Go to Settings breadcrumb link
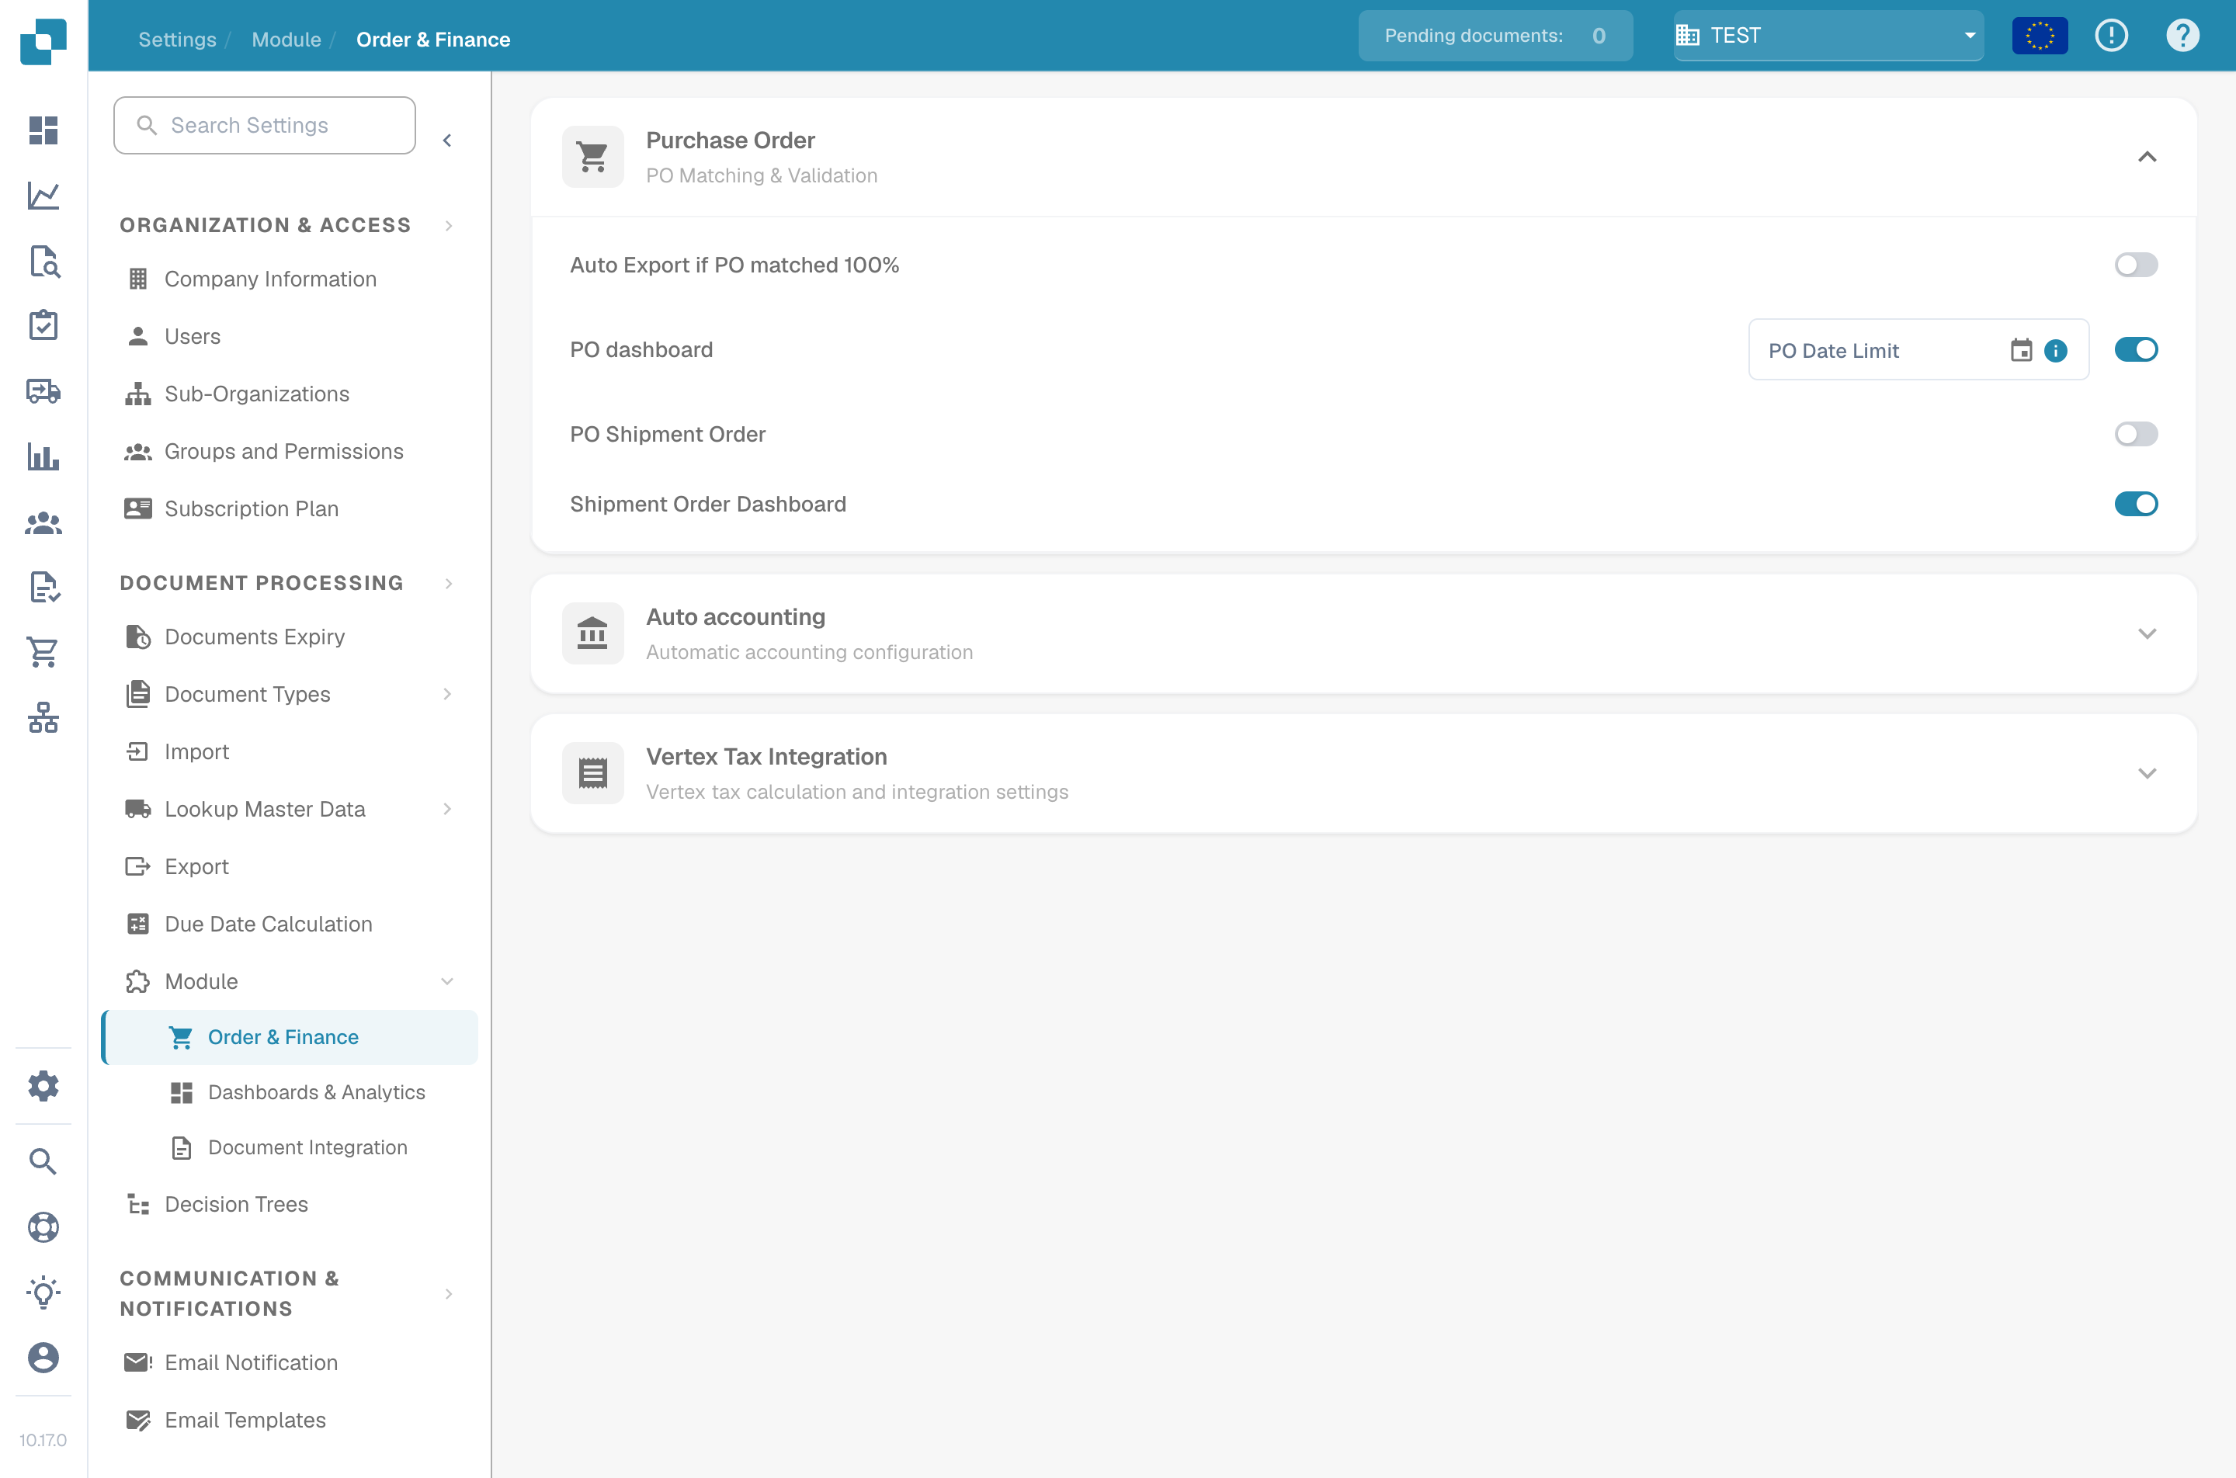 click(177, 40)
